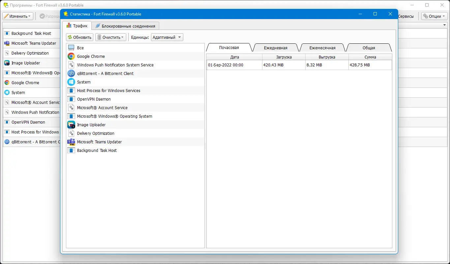Click the Дата column header
Screen dimensions: 450x264
(x=234, y=57)
